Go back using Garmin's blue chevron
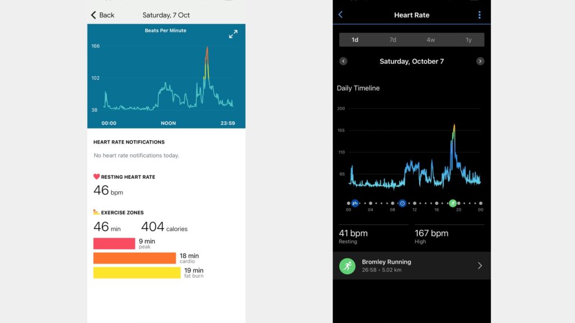 (340, 15)
